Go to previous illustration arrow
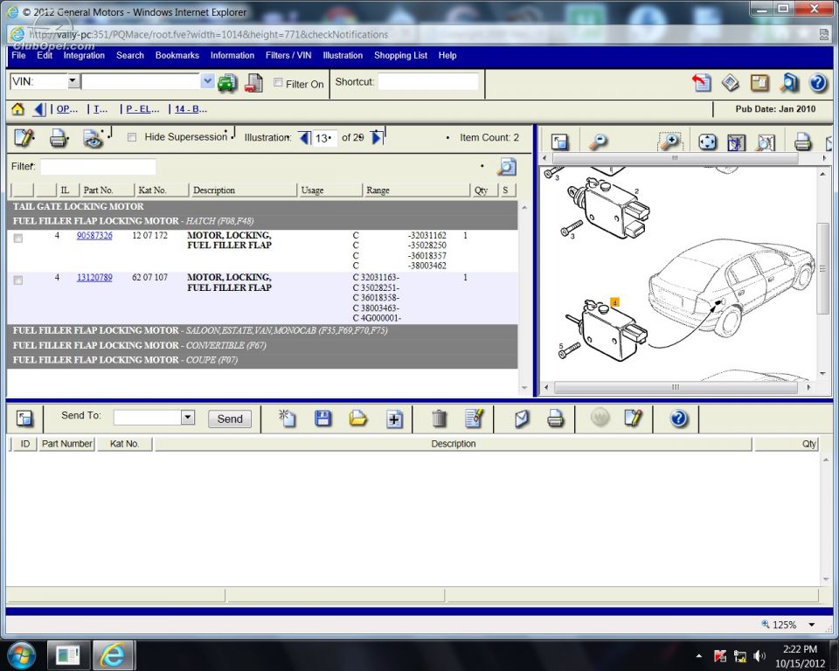Image resolution: width=839 pixels, height=671 pixels. [304, 138]
